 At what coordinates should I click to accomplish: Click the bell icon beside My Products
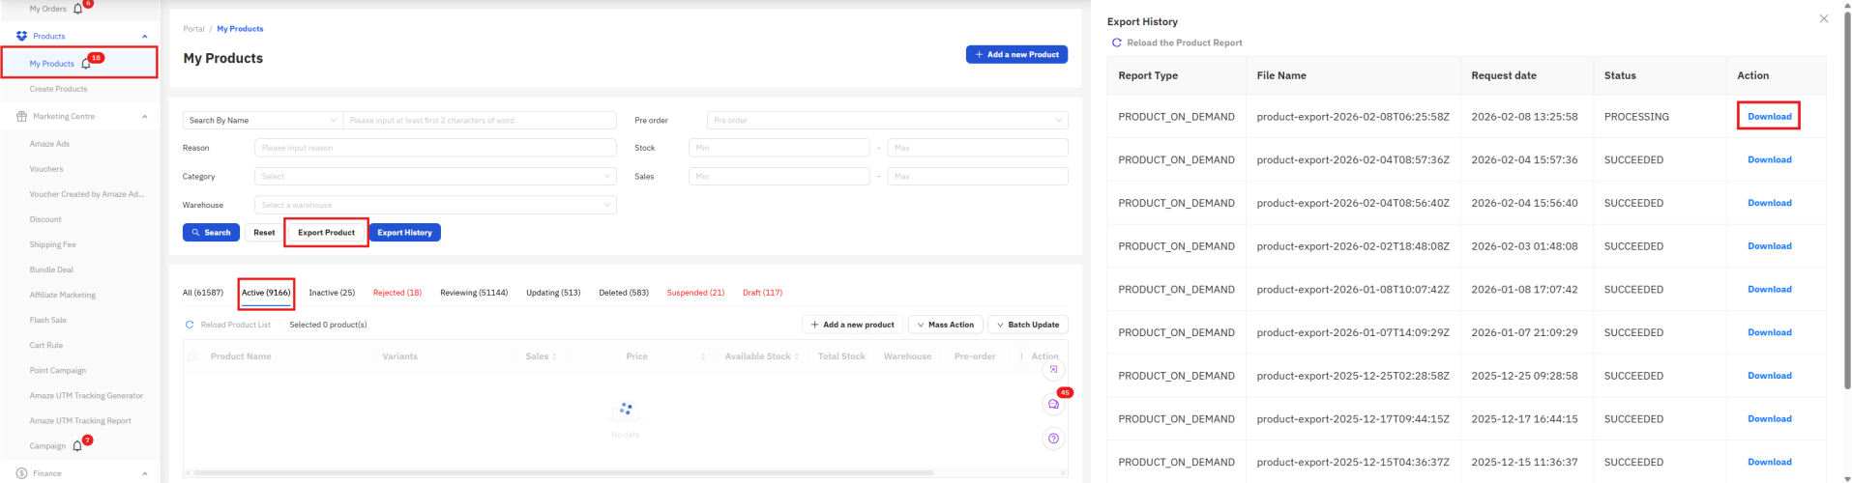(86, 64)
